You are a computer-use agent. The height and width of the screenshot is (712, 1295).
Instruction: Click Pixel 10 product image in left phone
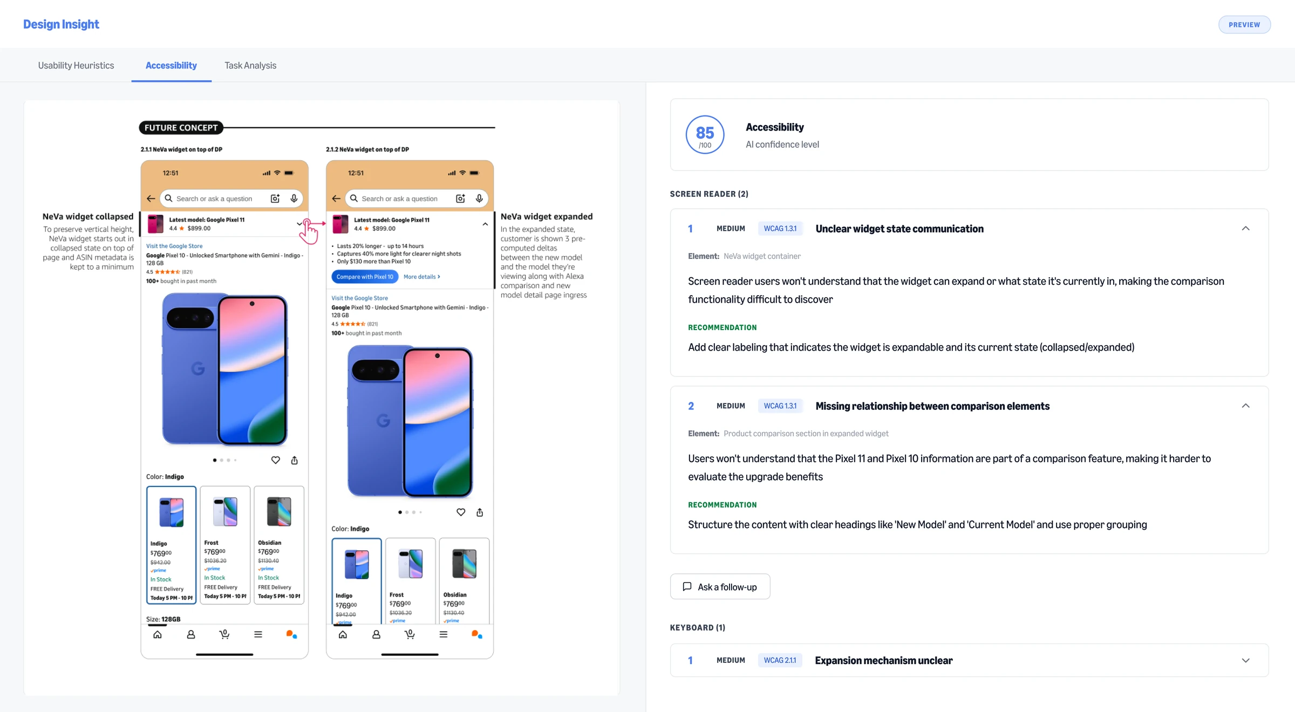pyautogui.click(x=225, y=369)
